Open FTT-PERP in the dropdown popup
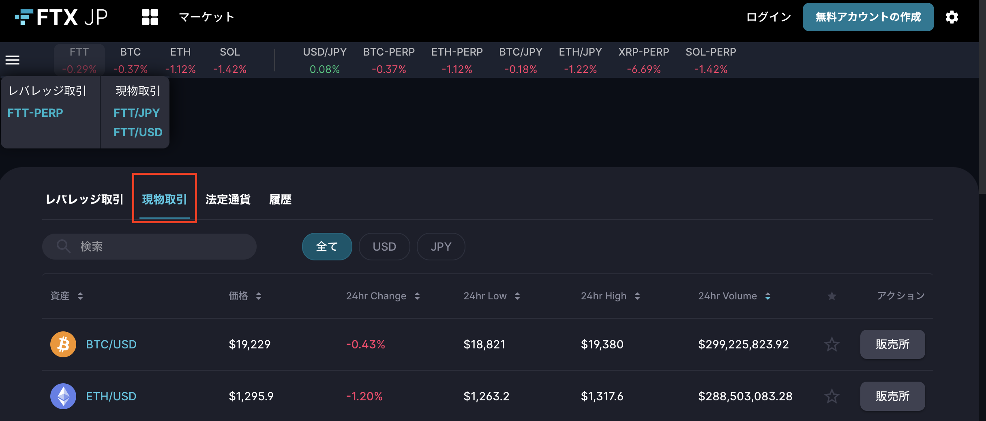This screenshot has width=986, height=421. [x=35, y=113]
